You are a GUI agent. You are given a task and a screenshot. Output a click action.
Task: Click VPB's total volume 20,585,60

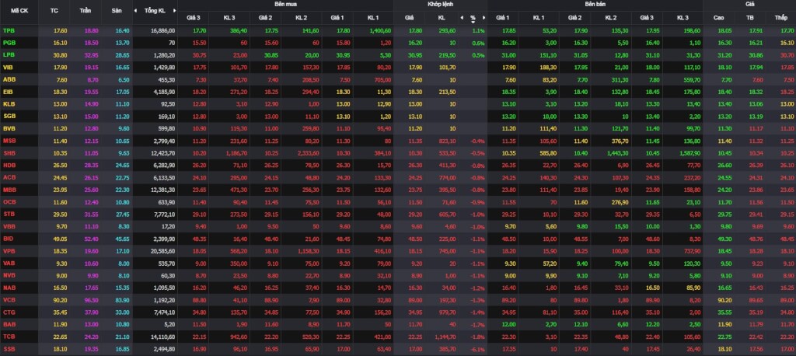point(163,251)
